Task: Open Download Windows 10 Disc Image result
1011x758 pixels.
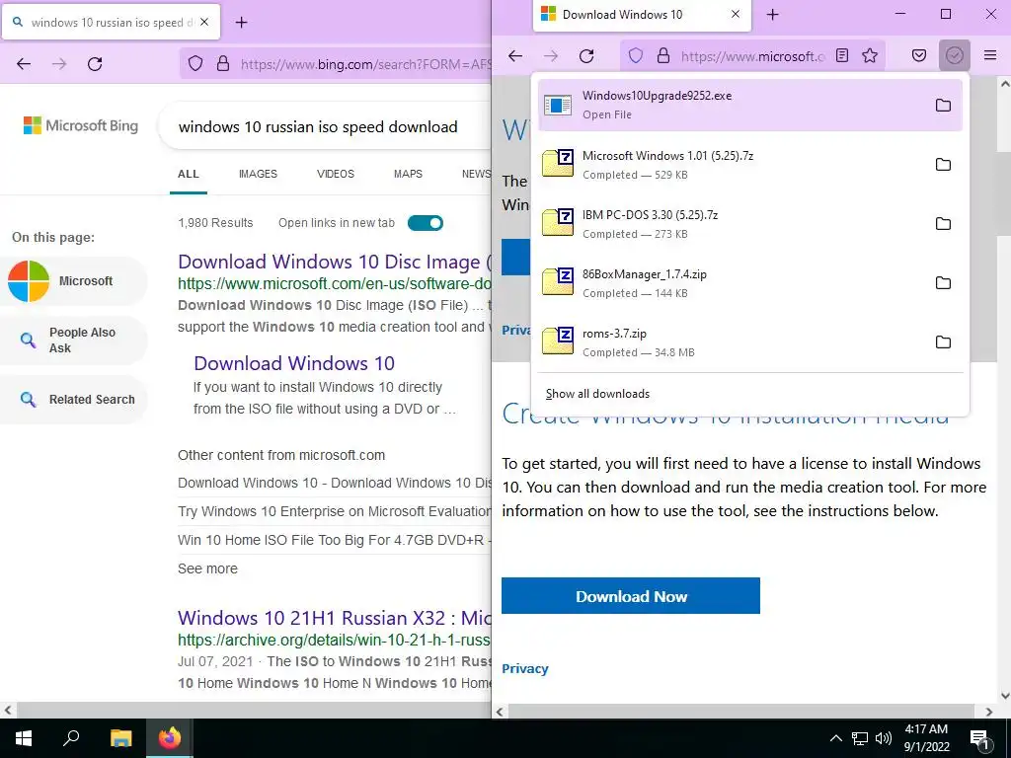Action: pos(335,262)
